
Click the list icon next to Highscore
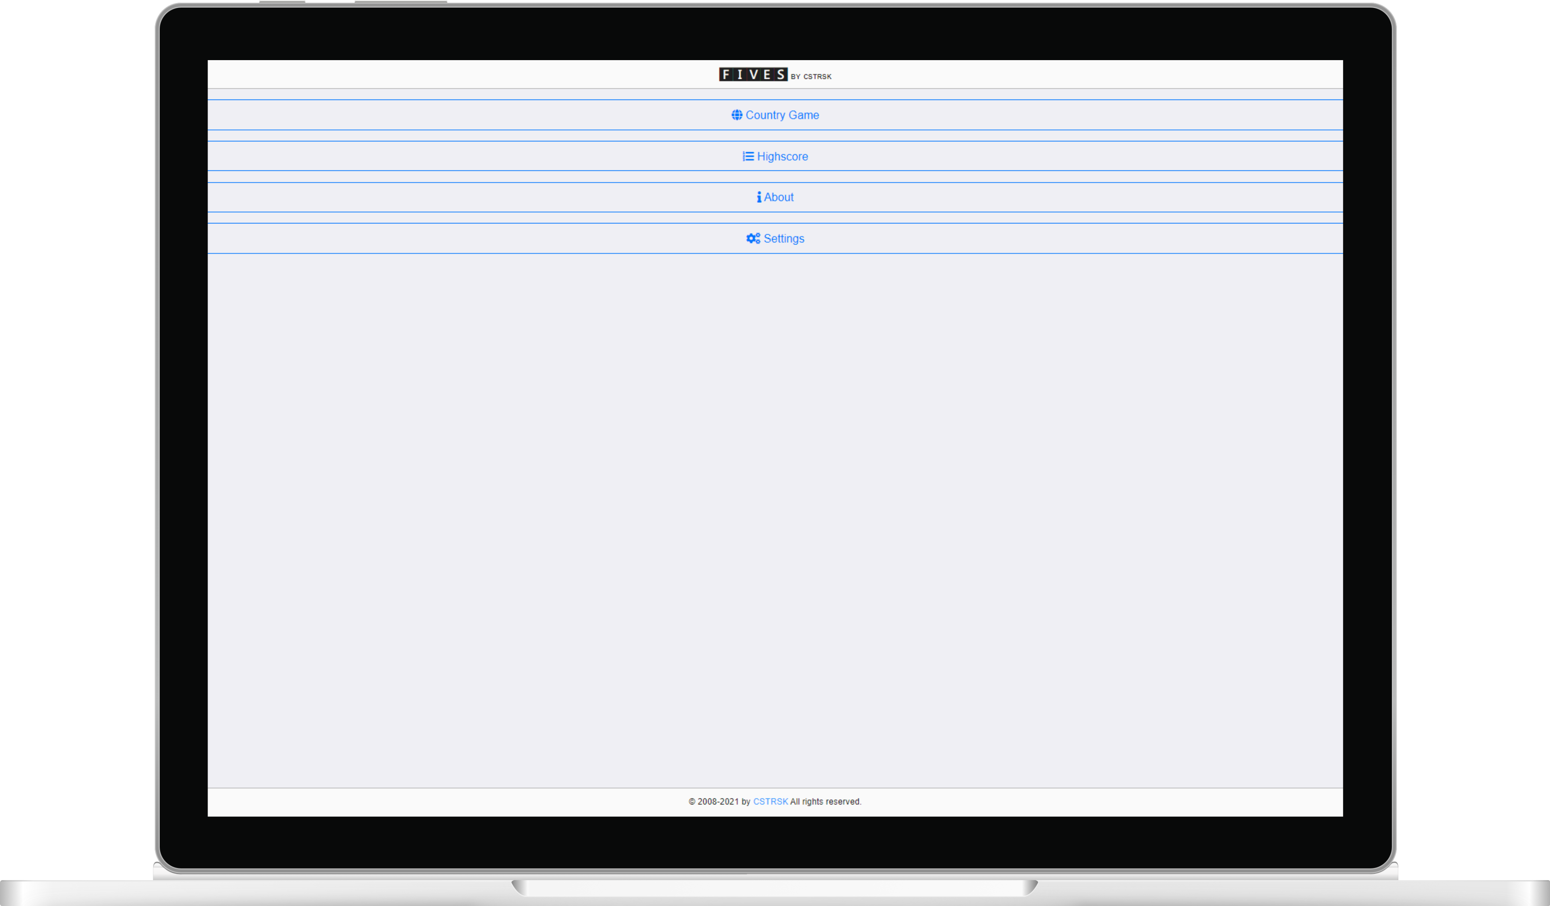[748, 156]
